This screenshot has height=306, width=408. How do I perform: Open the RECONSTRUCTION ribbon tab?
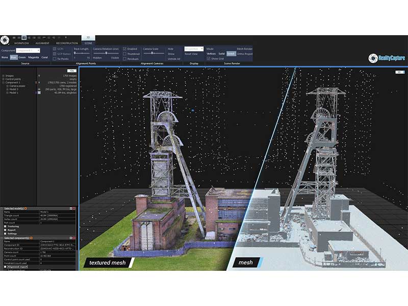click(67, 43)
